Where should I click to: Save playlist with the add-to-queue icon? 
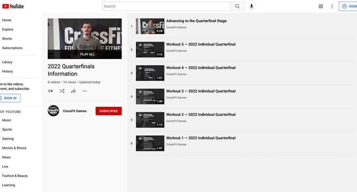click(51, 91)
